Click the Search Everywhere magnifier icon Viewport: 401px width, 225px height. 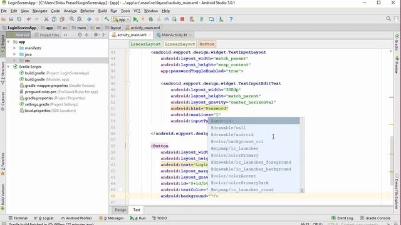388,19
